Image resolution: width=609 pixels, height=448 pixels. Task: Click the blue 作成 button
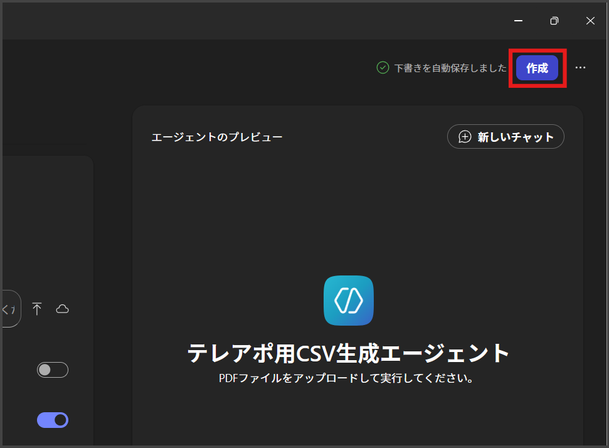[x=537, y=68]
